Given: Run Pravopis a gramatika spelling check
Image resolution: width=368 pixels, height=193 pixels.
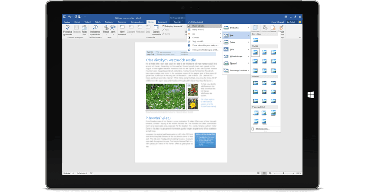Looking at the screenshot, I should click(68, 30).
